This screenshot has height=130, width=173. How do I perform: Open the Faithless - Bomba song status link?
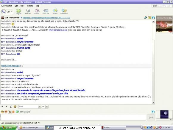[46, 18]
